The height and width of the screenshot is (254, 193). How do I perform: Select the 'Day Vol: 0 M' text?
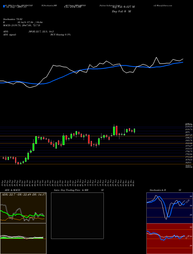[121, 12]
